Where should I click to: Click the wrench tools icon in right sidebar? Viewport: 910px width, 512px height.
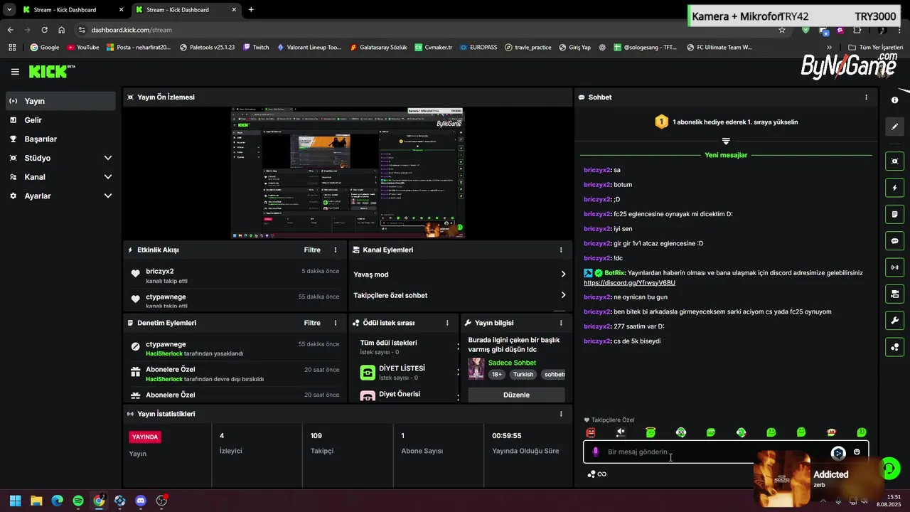point(894,320)
